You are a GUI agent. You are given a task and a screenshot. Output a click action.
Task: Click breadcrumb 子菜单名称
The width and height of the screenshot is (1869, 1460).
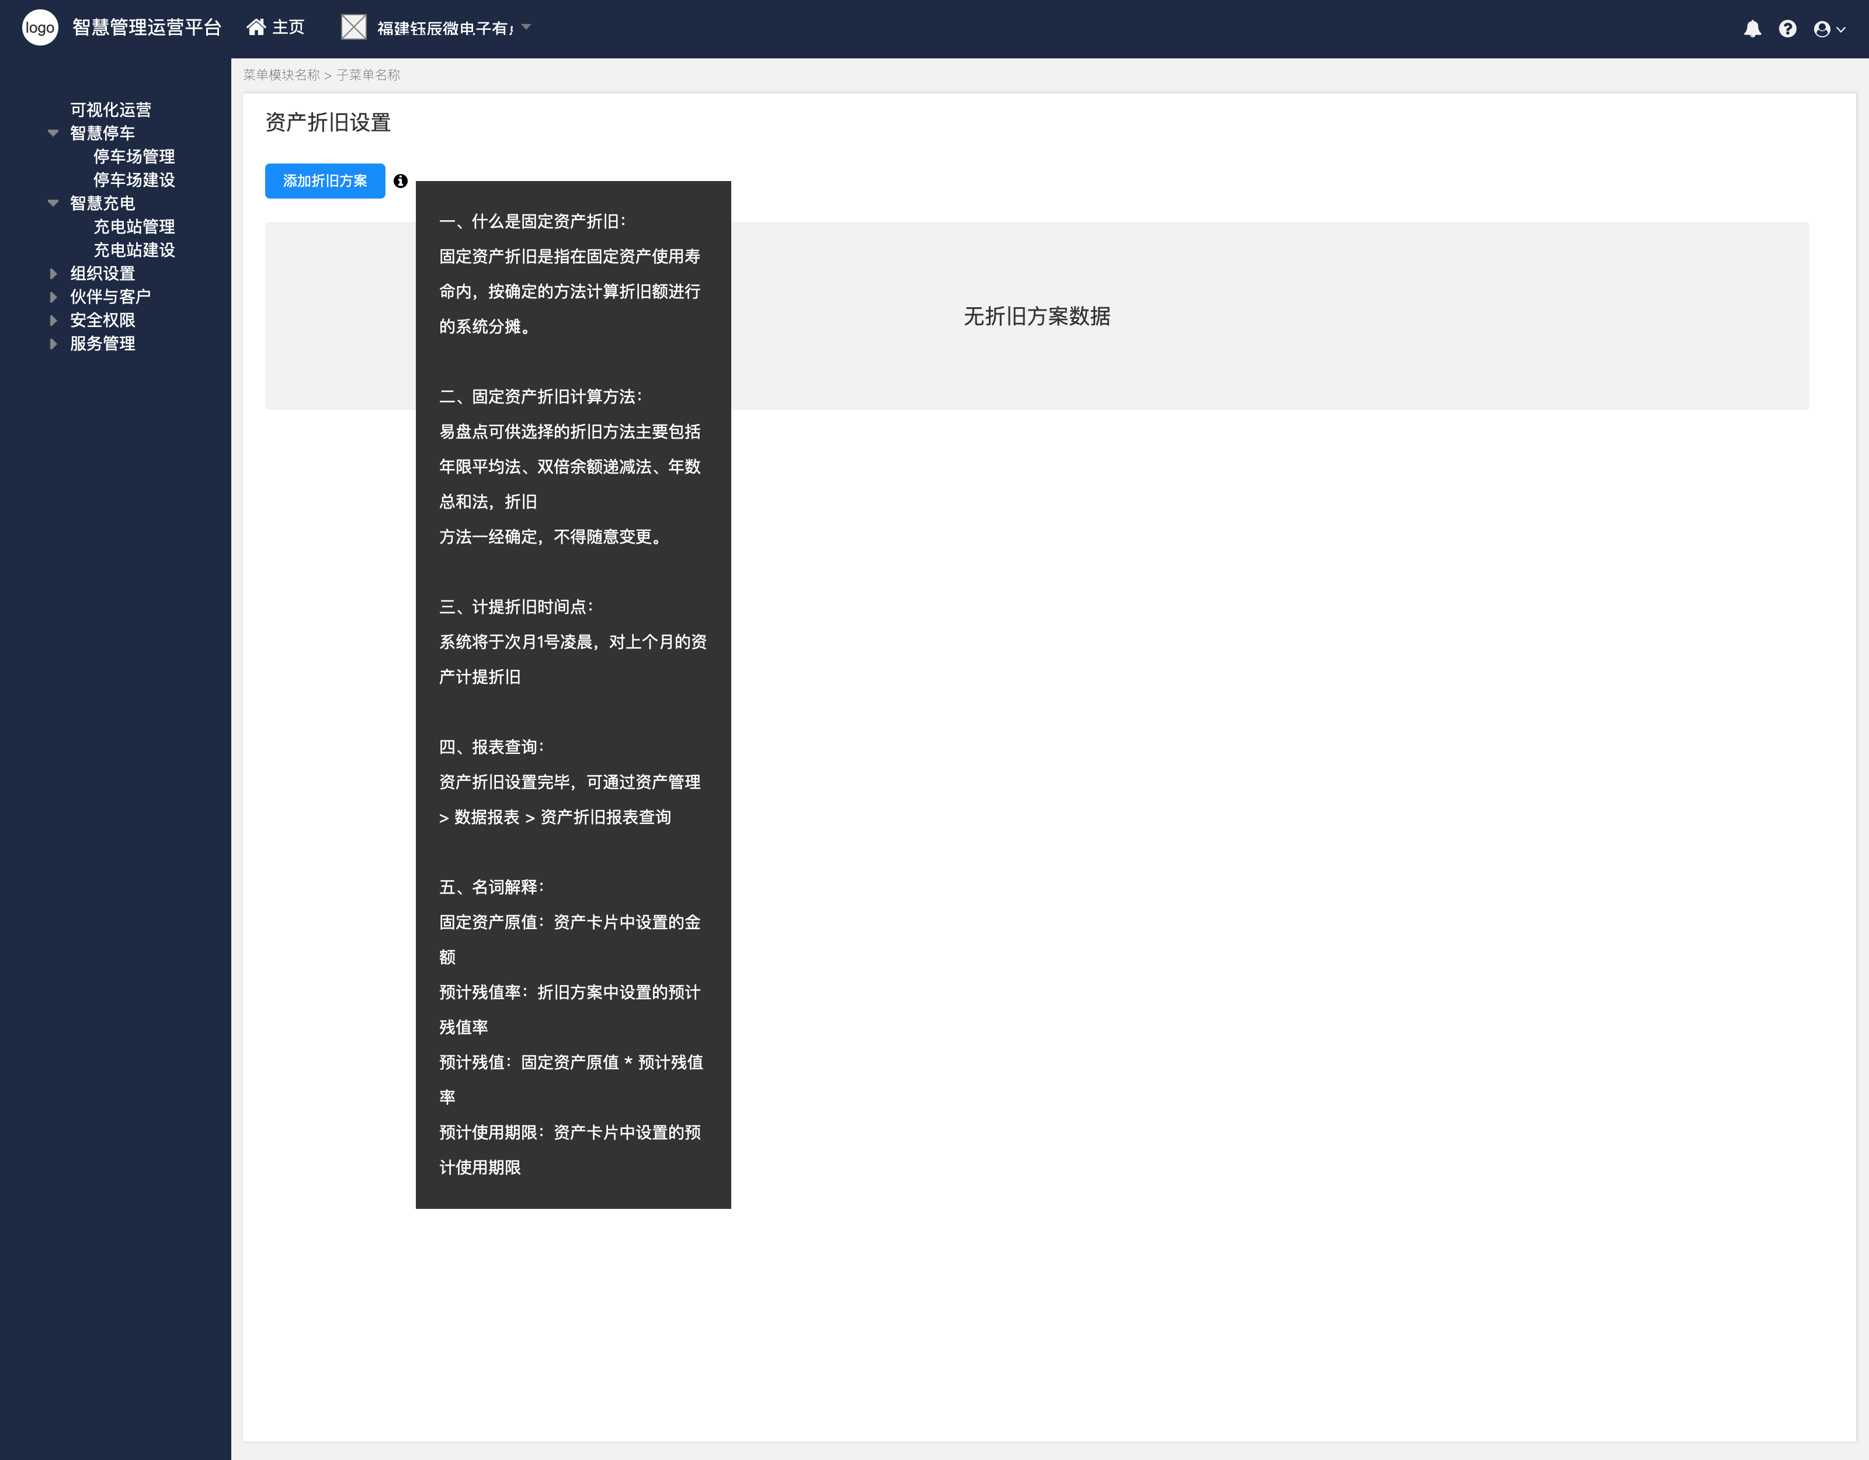click(368, 75)
